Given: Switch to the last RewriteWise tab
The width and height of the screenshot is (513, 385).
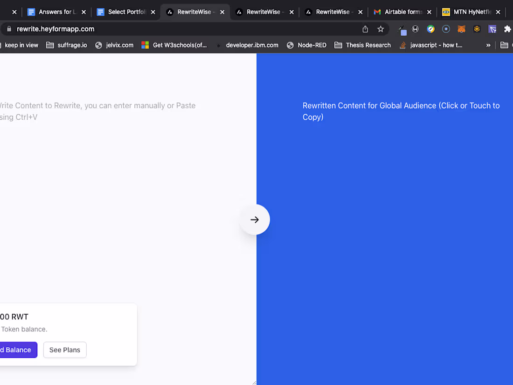Looking at the screenshot, I should 333,12.
